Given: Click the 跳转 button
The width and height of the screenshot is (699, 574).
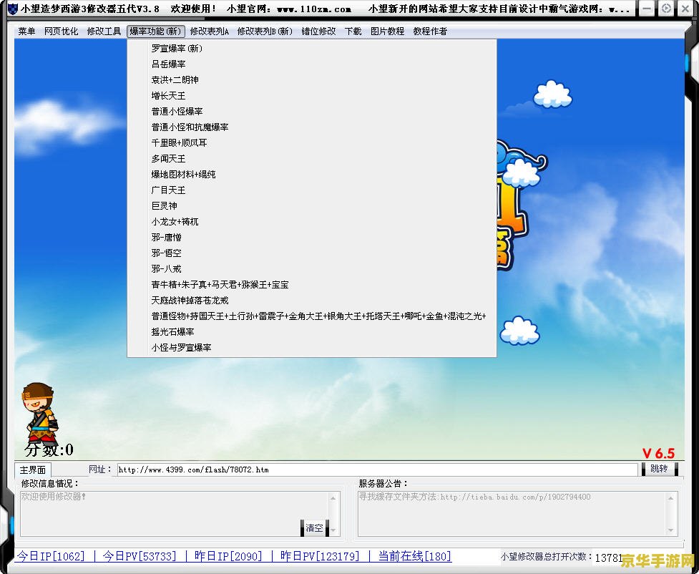Looking at the screenshot, I should coord(659,469).
